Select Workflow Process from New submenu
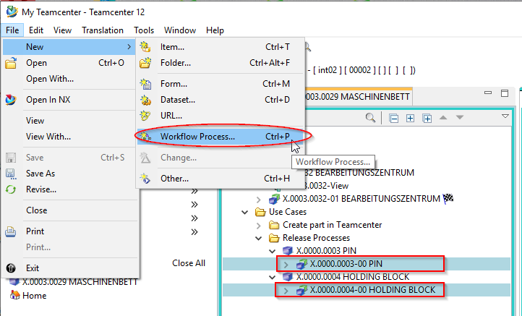 pyautogui.click(x=197, y=136)
